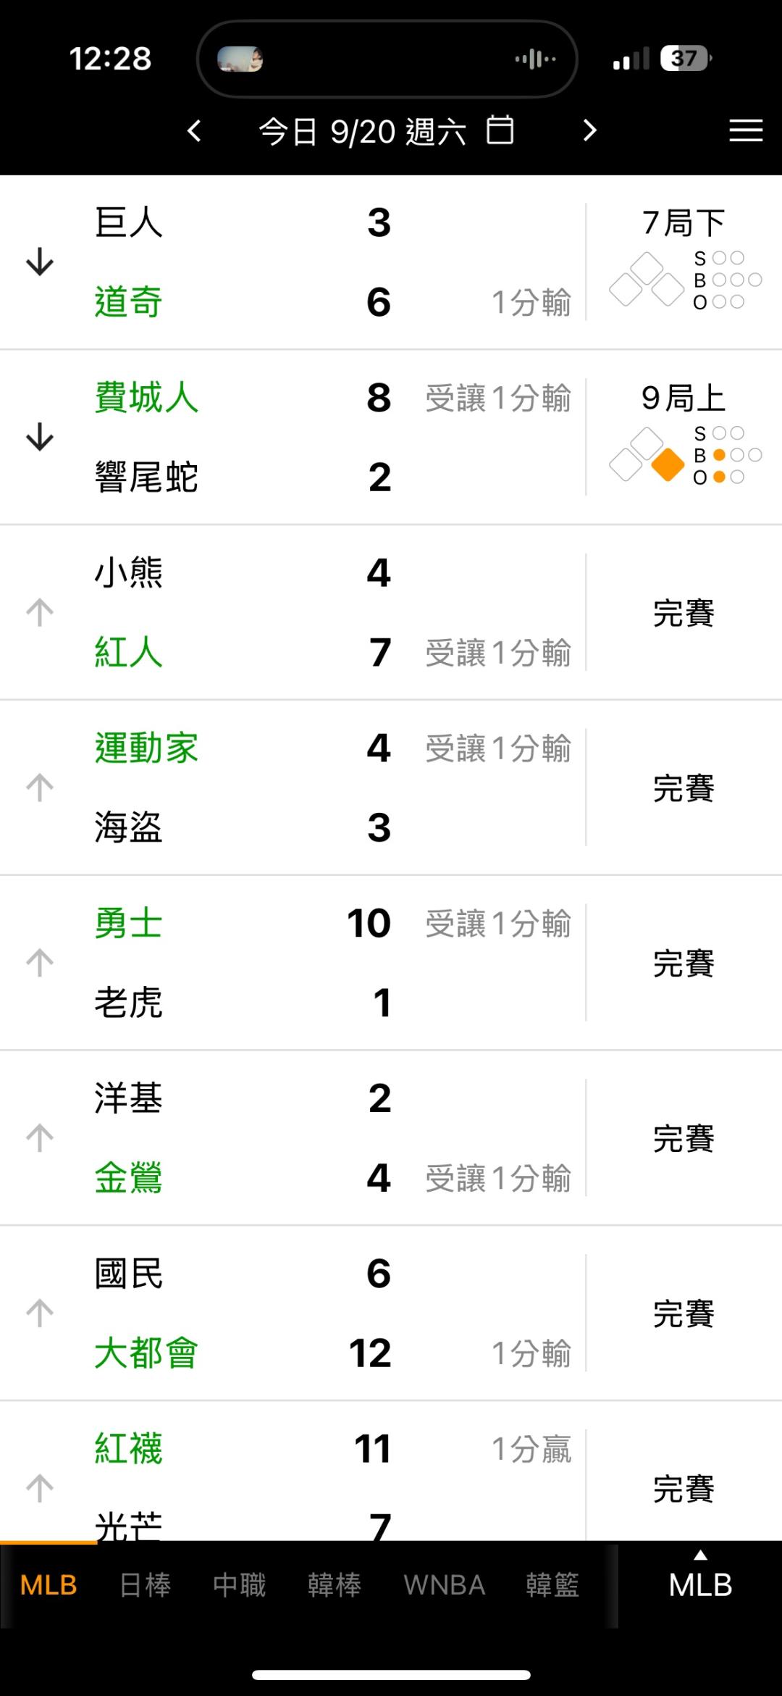Tap the battery indicator showing 37
Screen dimensions: 782x1696
coord(685,59)
